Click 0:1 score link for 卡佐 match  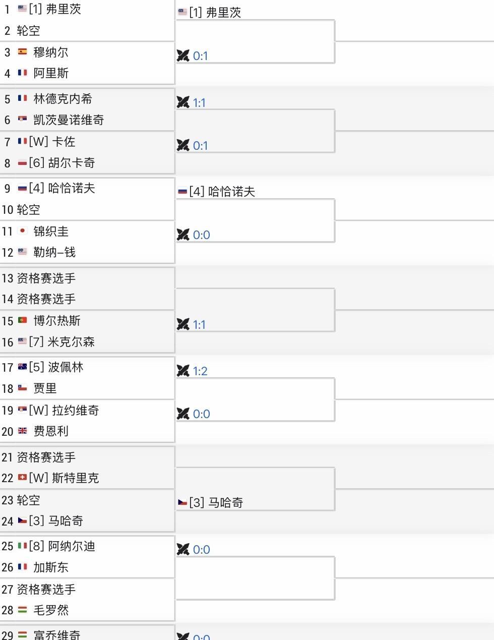(200, 146)
